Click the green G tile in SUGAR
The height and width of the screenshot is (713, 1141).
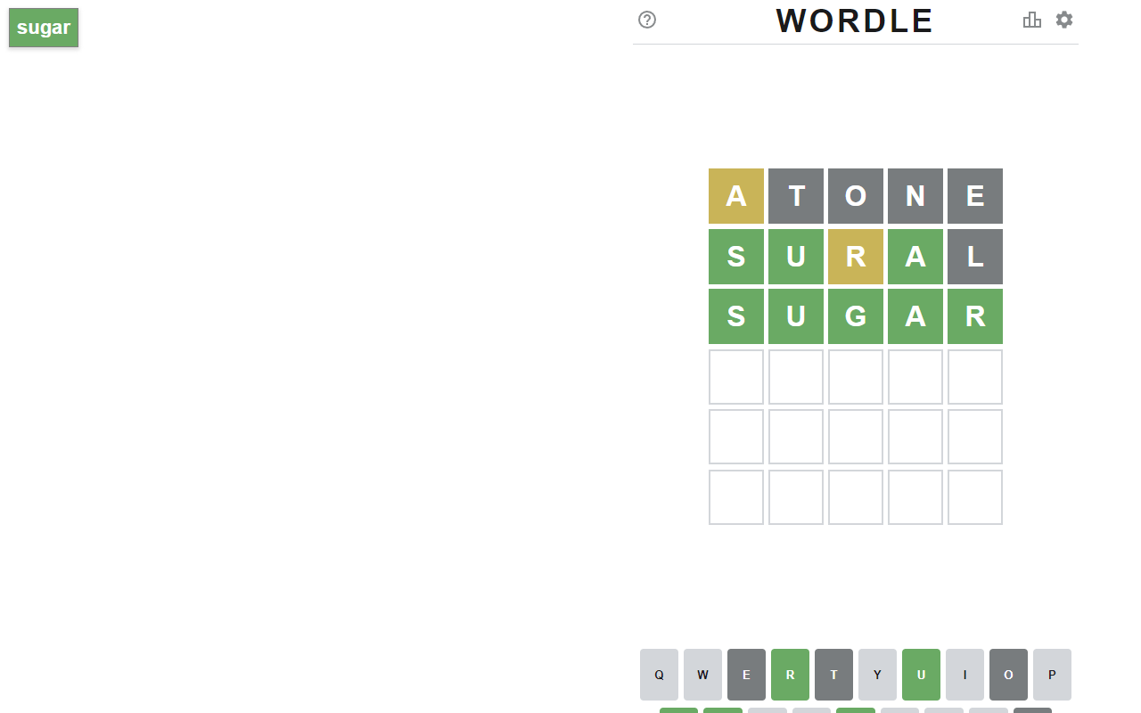click(x=856, y=316)
